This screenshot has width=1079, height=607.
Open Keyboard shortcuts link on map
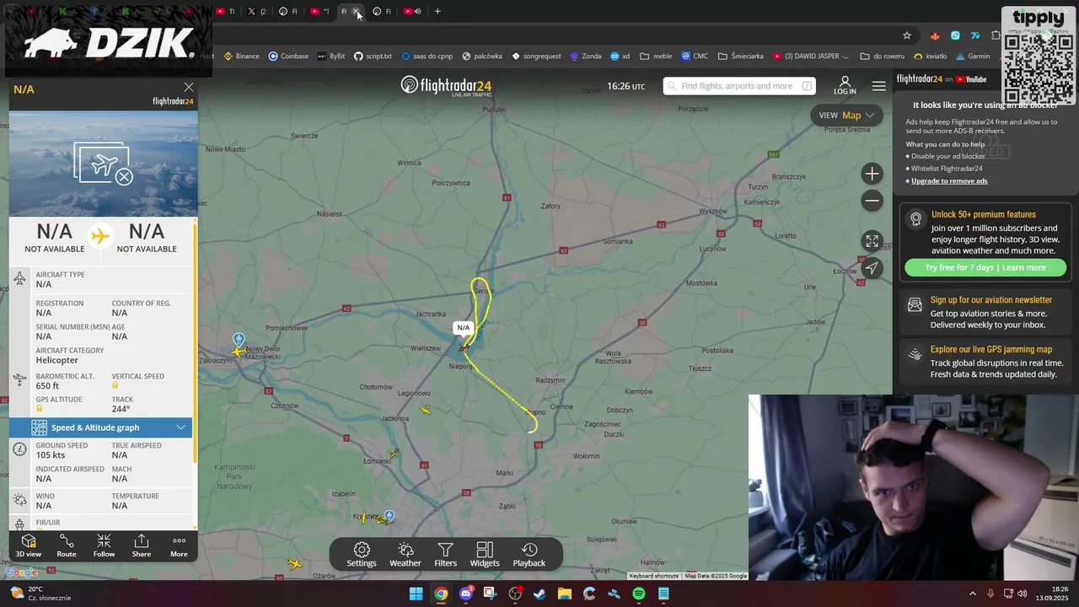coord(653,576)
